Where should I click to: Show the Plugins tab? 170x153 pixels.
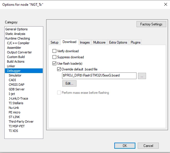tap(136, 42)
